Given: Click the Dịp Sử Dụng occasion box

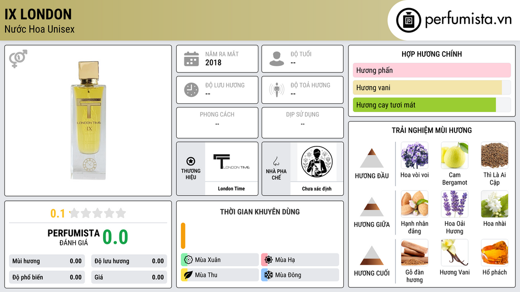Looking at the screenshot, I should click(x=303, y=123).
